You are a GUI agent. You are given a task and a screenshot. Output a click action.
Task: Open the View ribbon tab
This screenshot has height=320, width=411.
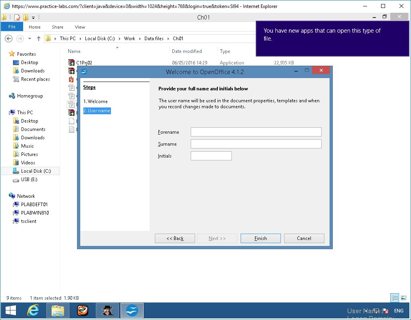80,27
